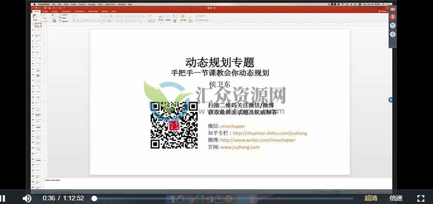Image resolution: width=433 pixels, height=204 pixels.
Task: Select slide 1 thumbnail
Action: pyautogui.click(x=38, y=25)
